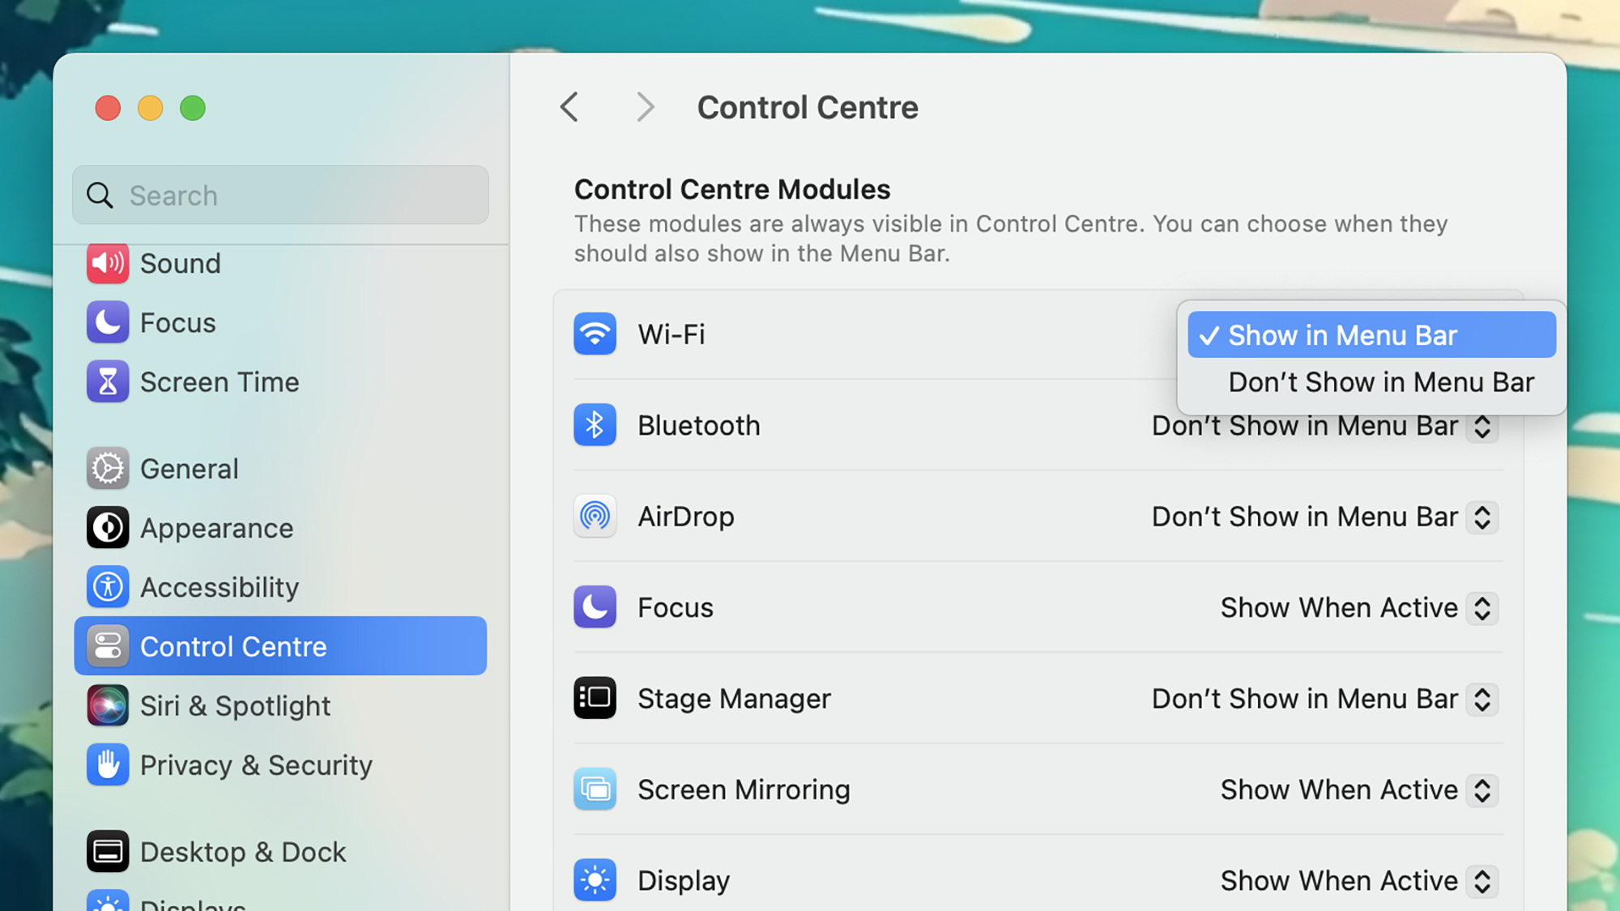Click the Stage Manager icon in list
This screenshot has height=911, width=1620.
[595, 697]
